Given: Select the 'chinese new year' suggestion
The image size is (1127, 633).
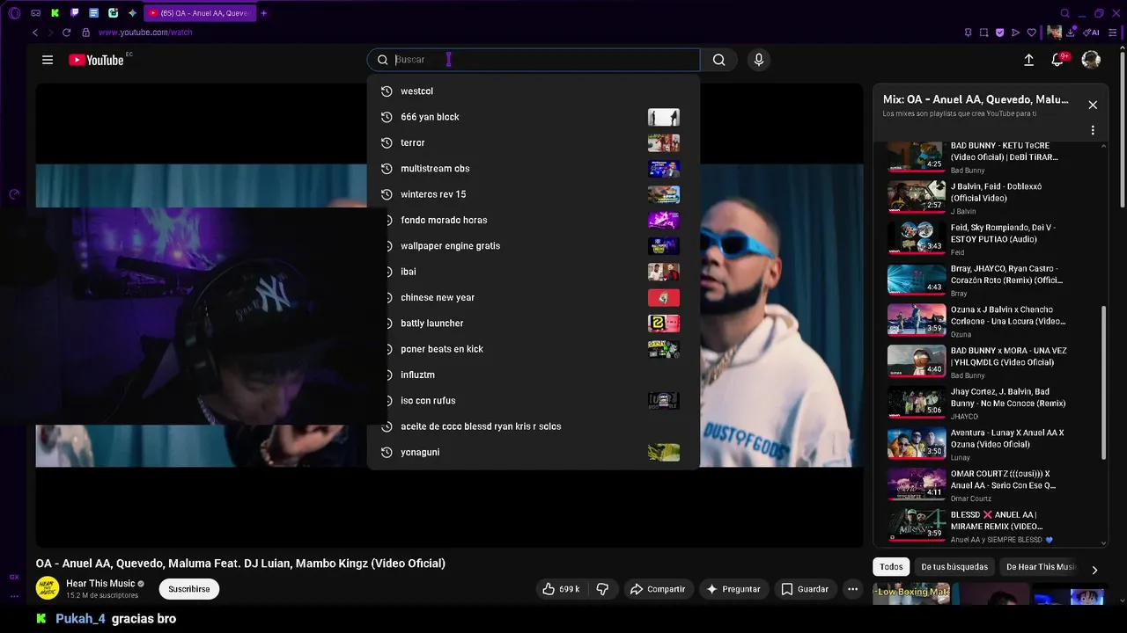Looking at the screenshot, I should (534, 297).
